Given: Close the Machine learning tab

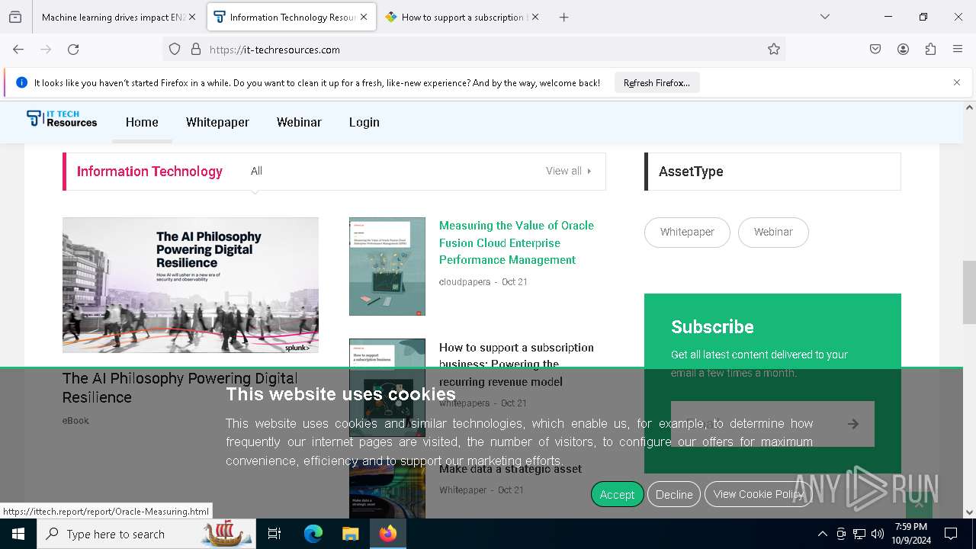Looking at the screenshot, I should [192, 17].
